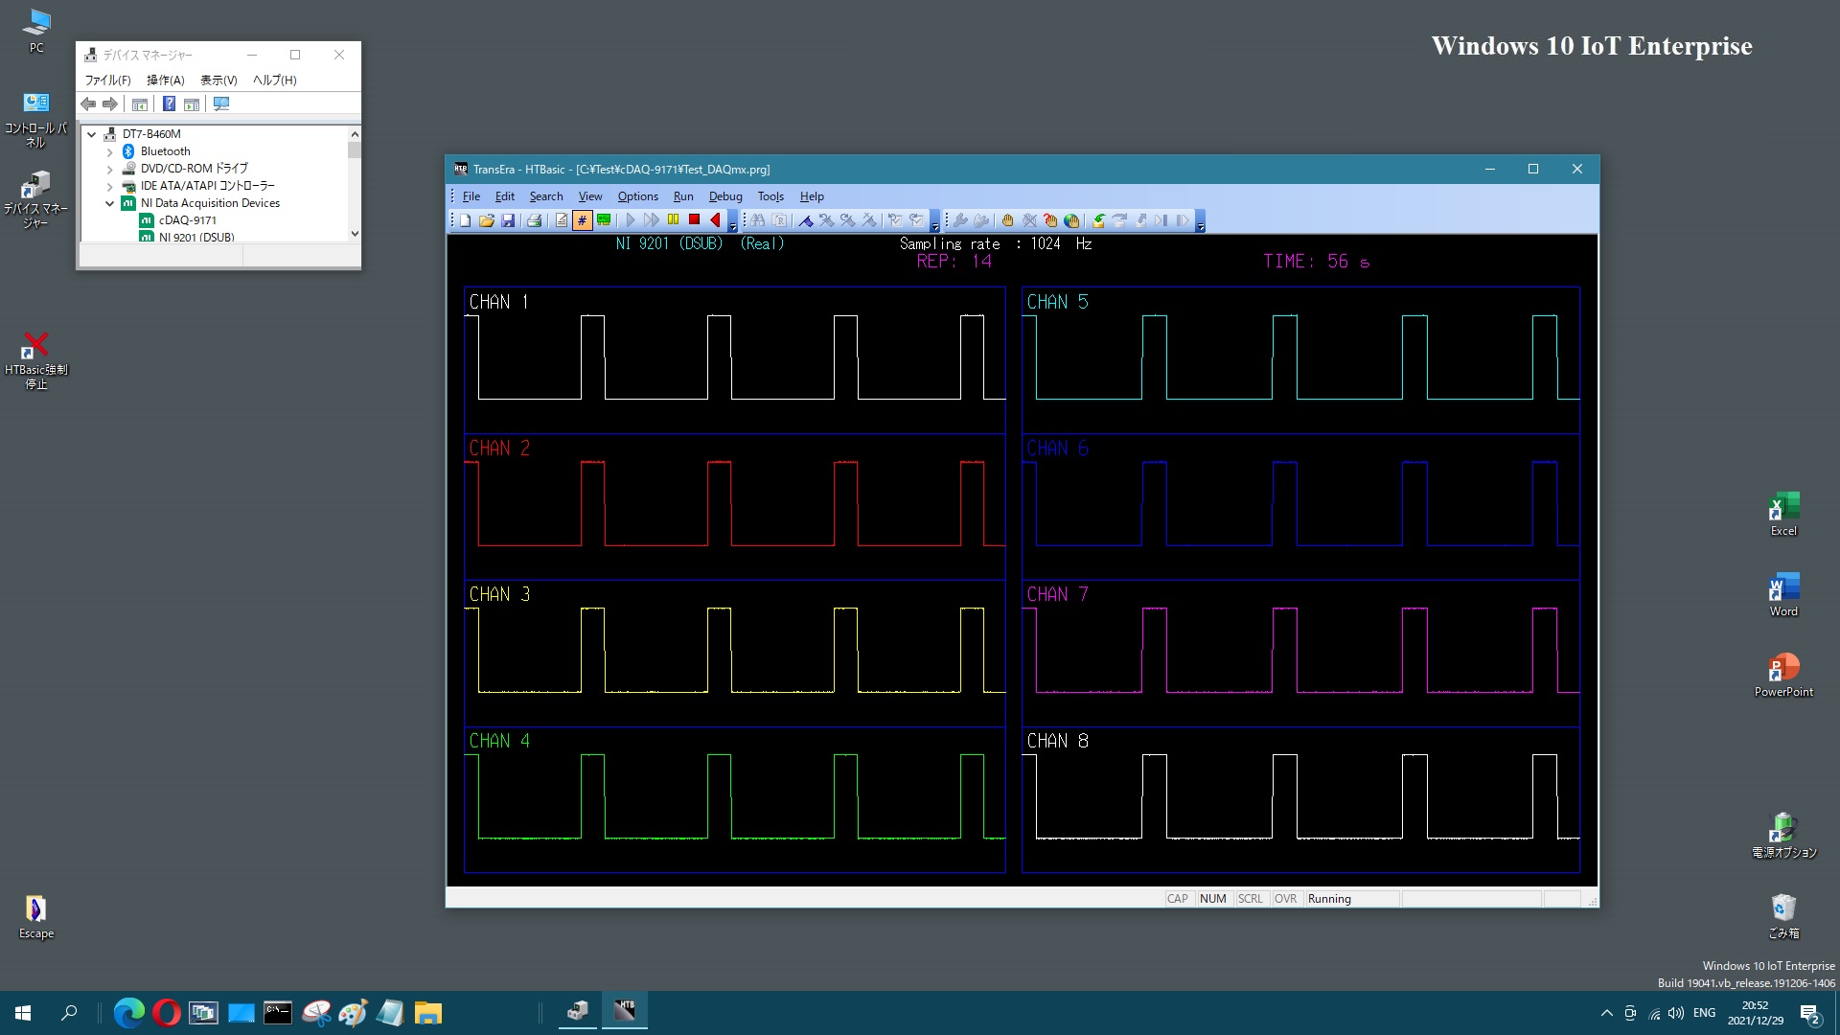The width and height of the screenshot is (1840, 1035).
Task: Collapse NI Data Acquisition Devices node
Action: pyautogui.click(x=109, y=203)
